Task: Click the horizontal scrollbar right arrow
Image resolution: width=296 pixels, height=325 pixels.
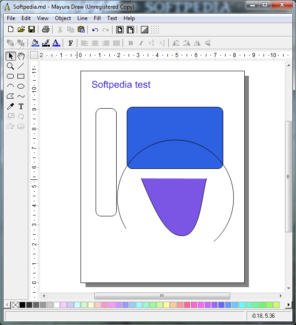Action: 280,296
